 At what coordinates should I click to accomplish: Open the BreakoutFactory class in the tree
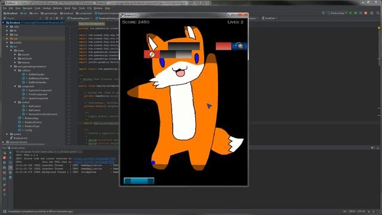pyautogui.click(x=33, y=122)
